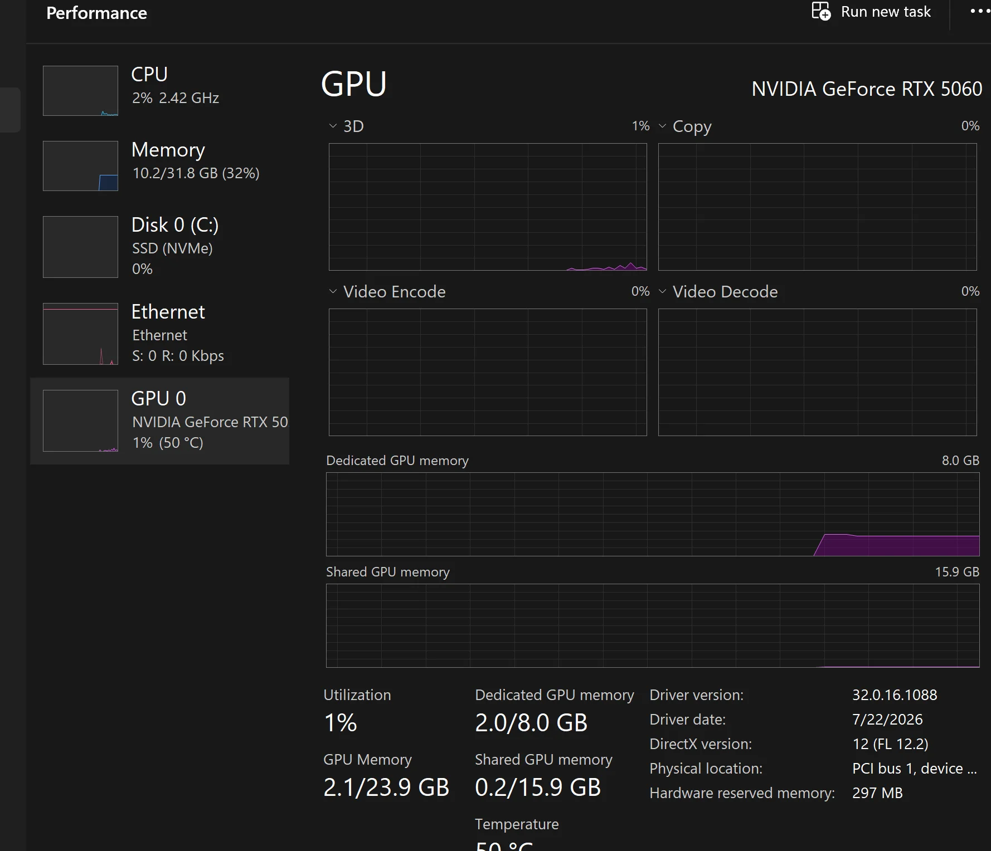Click the 1% (50 °C) GPU reading
Screen dimensions: 991x851
click(x=168, y=443)
